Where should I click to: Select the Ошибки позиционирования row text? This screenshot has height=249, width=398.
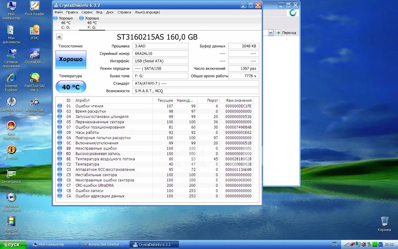click(100, 127)
